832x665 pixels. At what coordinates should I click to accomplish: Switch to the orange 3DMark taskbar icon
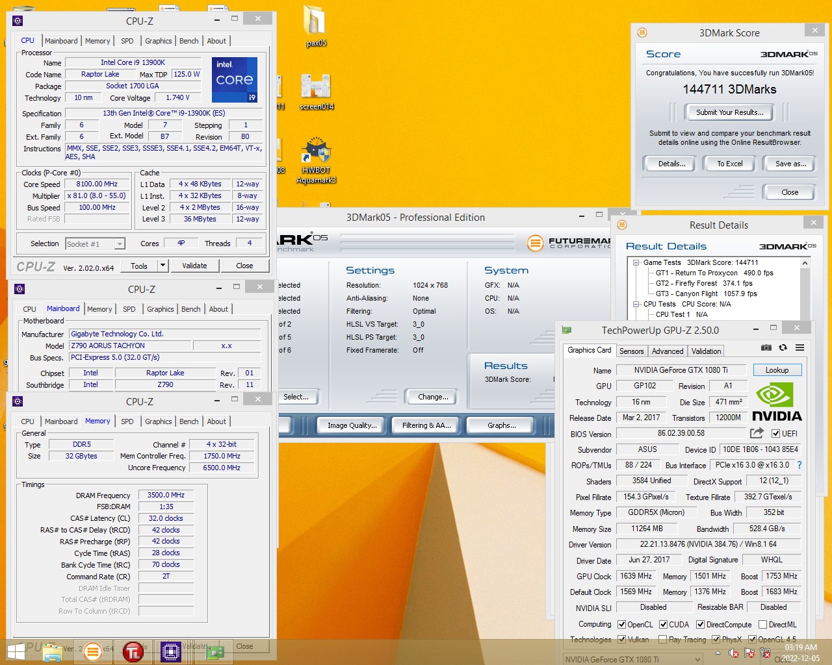coord(93,652)
